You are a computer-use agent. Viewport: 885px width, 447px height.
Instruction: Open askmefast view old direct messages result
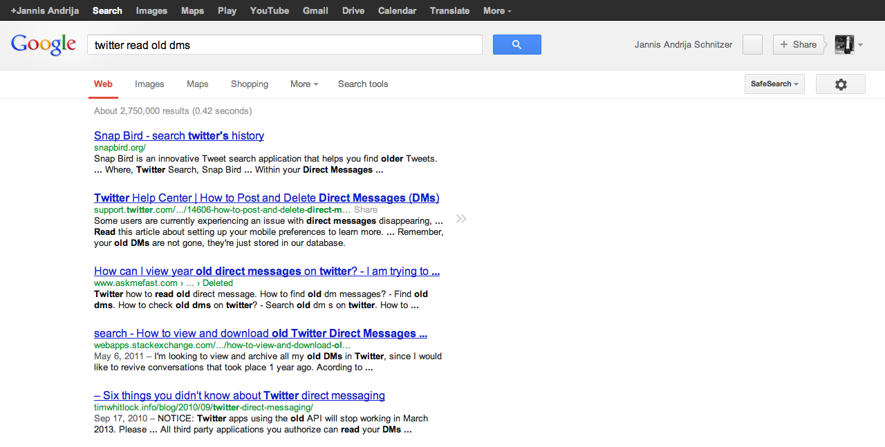click(x=267, y=271)
